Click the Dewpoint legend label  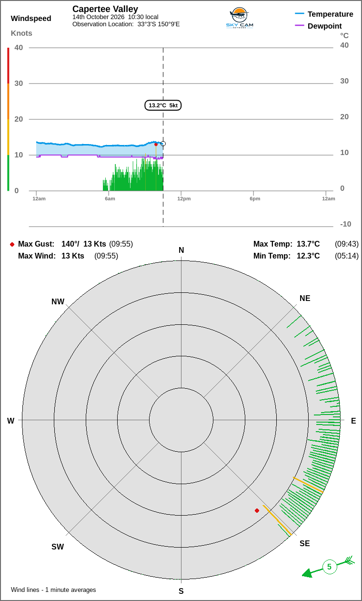[x=325, y=26]
